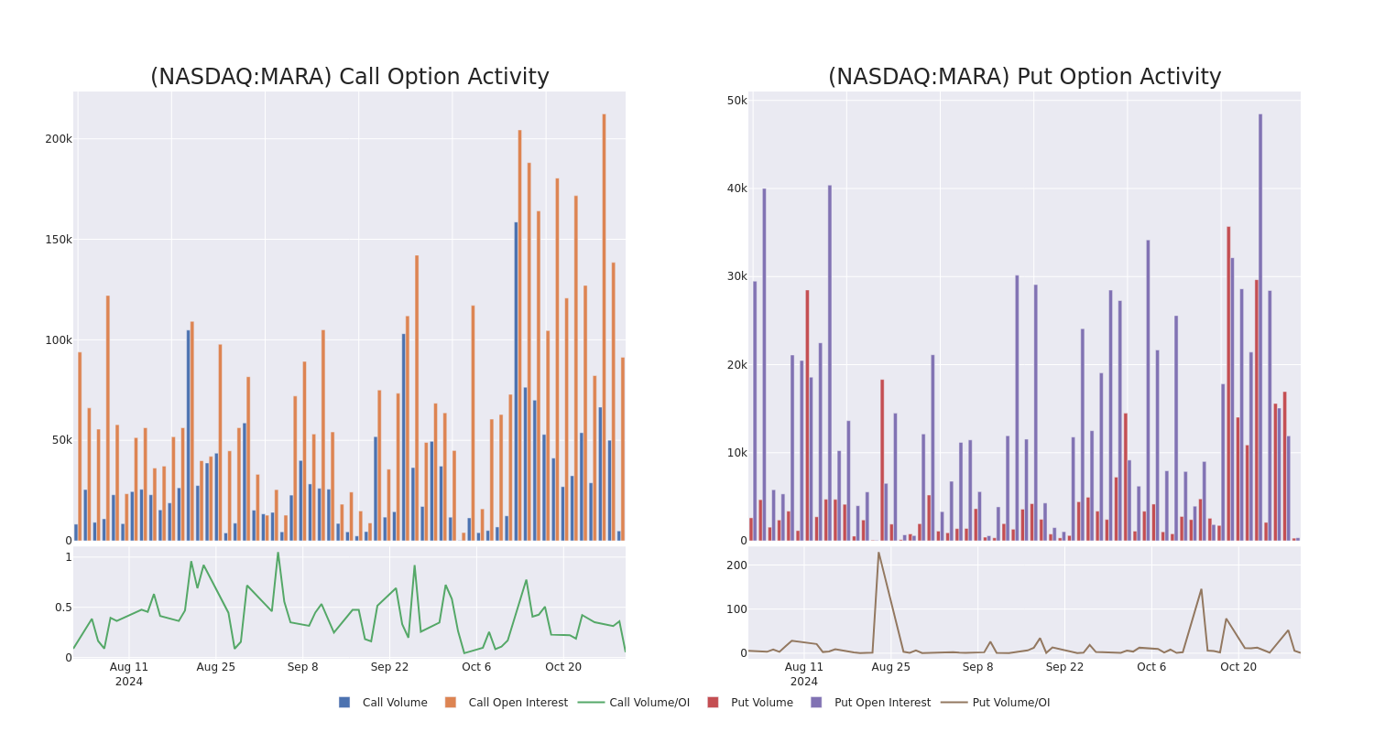1374x732 pixels.
Task: Toggle the Call Volume/OI legend entry
Action: click(x=634, y=703)
